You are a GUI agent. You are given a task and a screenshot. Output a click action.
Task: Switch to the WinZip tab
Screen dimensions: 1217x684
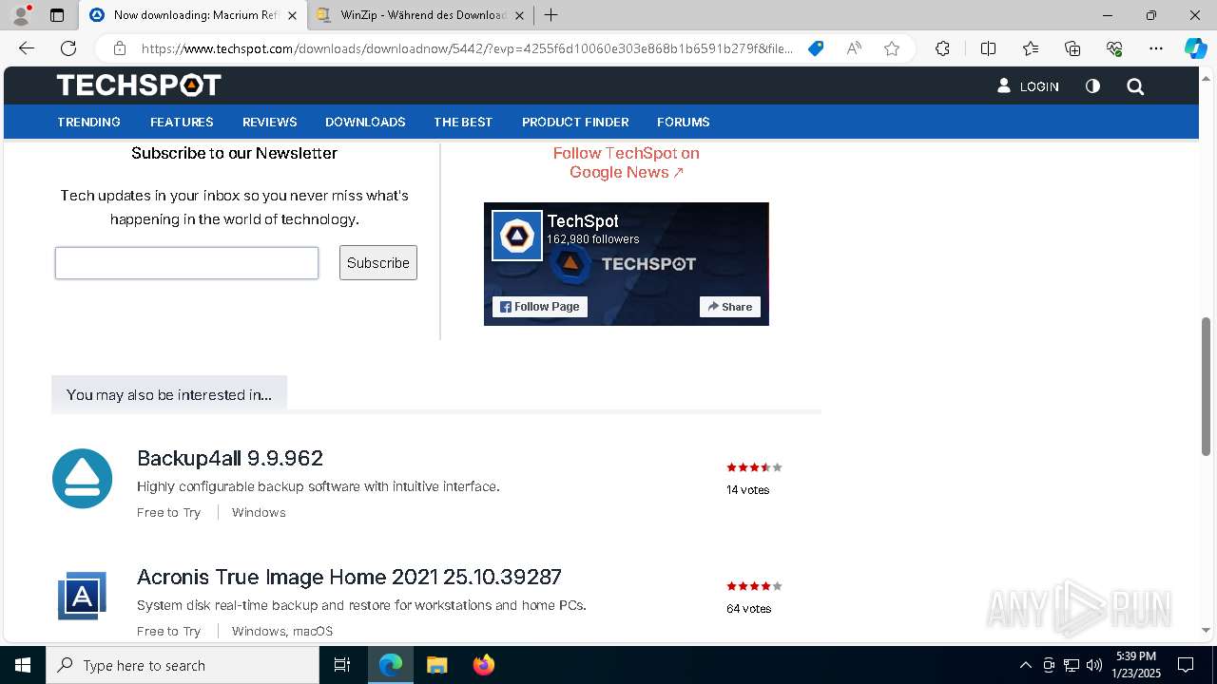coord(422,15)
